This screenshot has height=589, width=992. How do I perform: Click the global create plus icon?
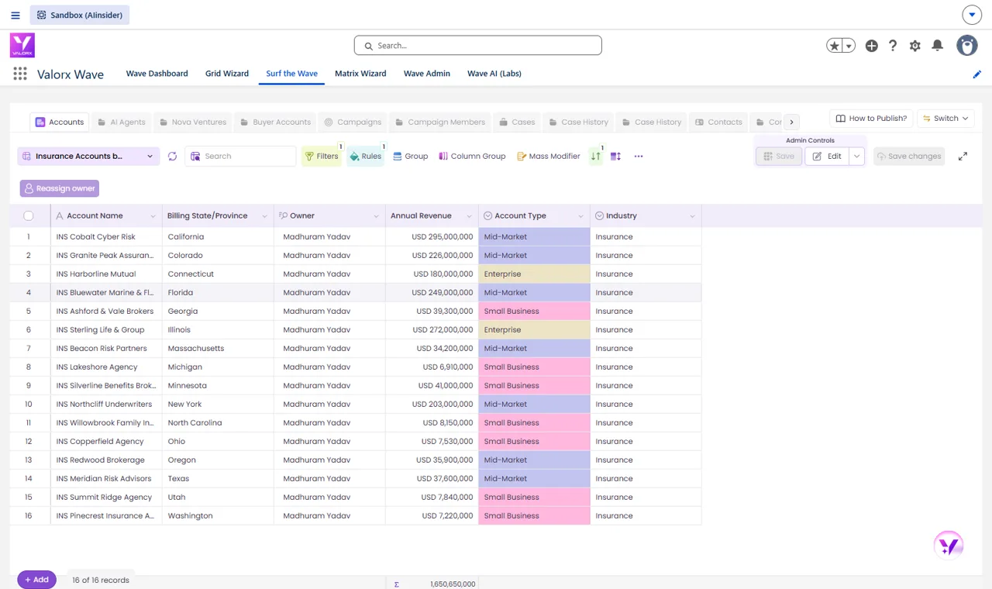point(872,46)
